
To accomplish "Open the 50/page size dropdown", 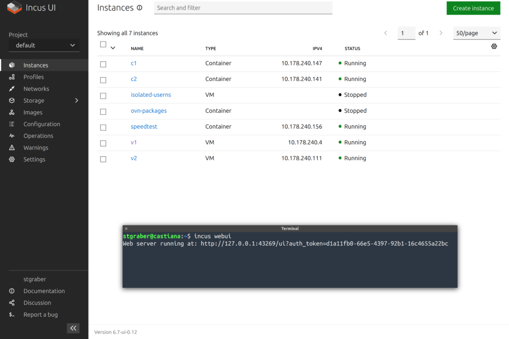I will pos(477,33).
